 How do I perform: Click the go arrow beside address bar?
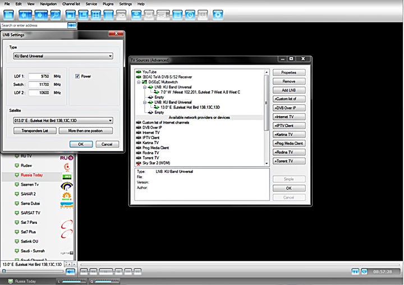pyautogui.click(x=72, y=25)
